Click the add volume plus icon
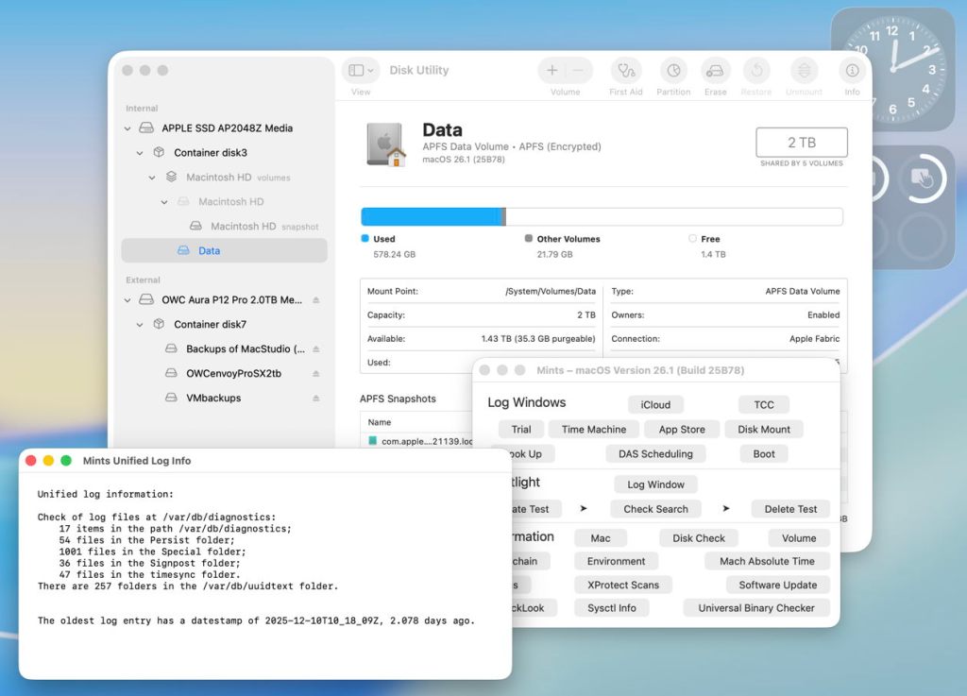The height and width of the screenshot is (696, 967). 552,71
